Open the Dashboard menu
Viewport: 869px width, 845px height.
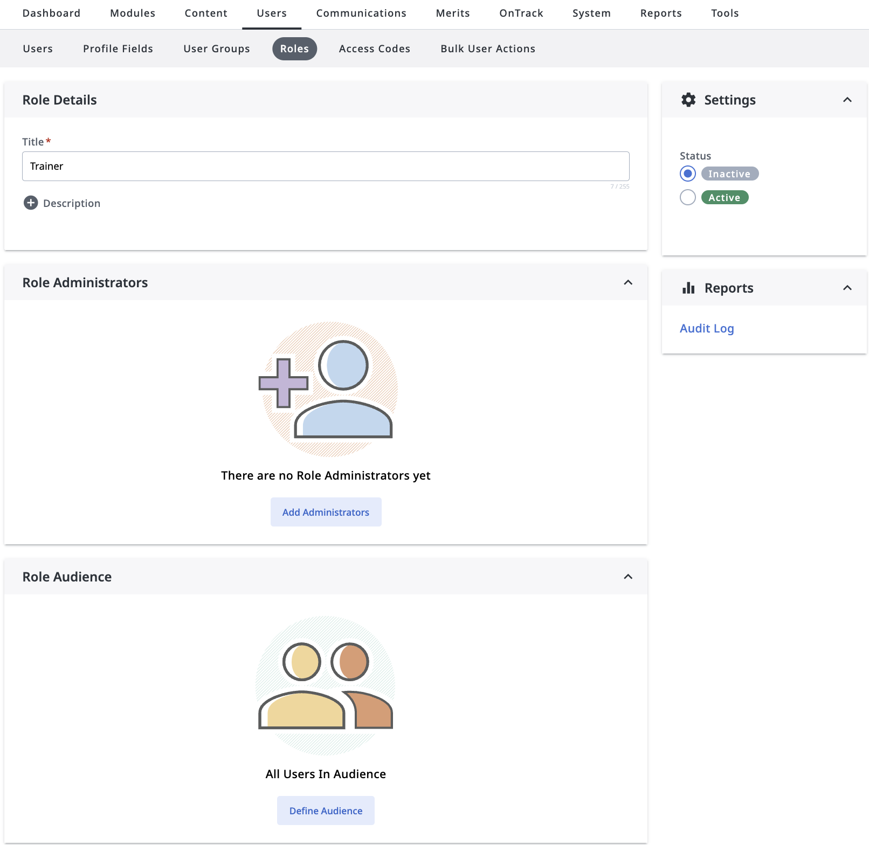click(x=52, y=13)
